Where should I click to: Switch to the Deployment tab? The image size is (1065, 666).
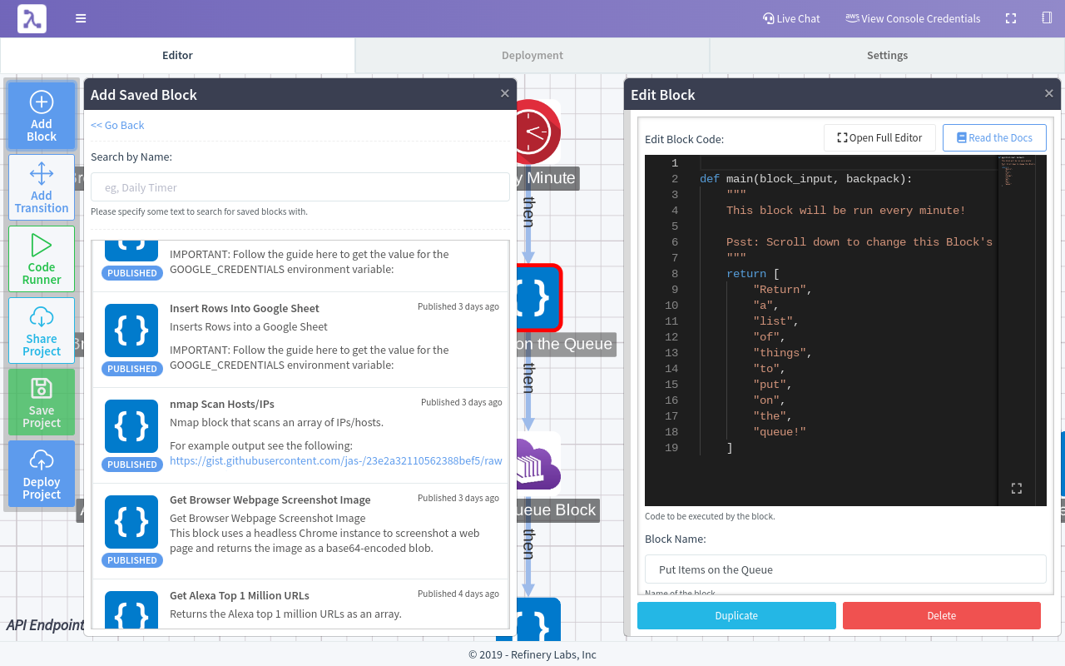(x=532, y=55)
